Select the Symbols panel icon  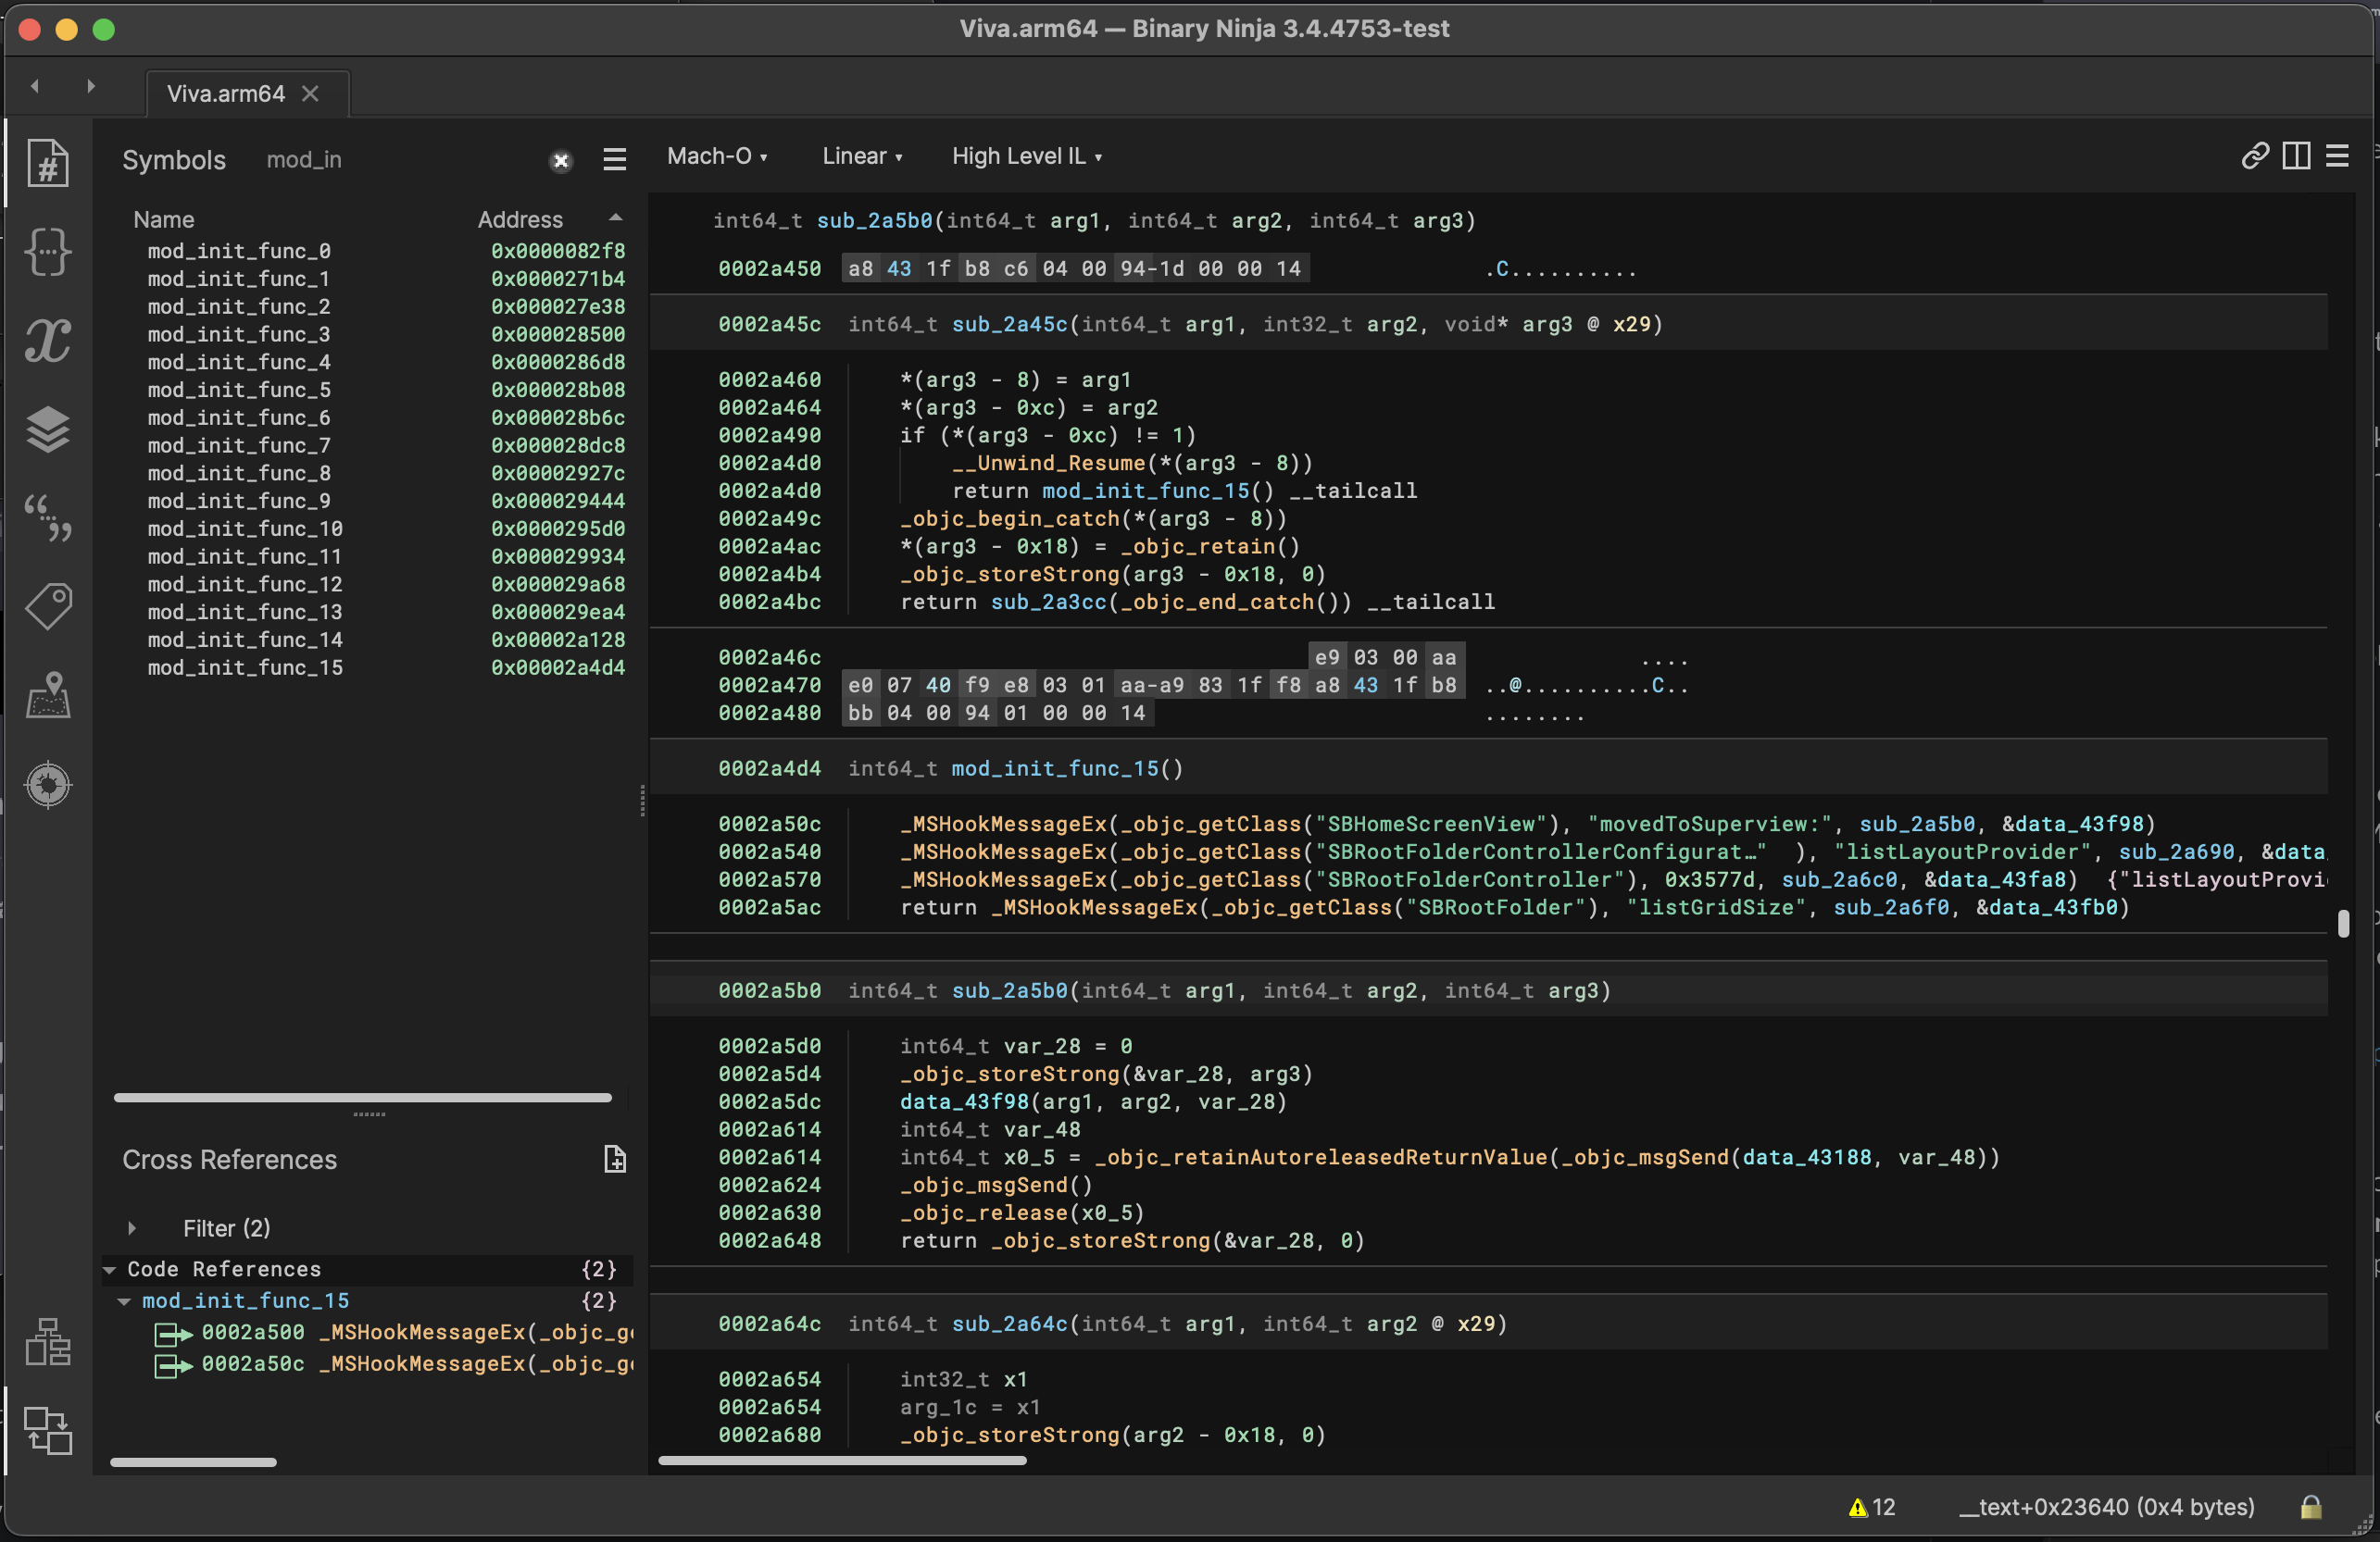[47, 163]
